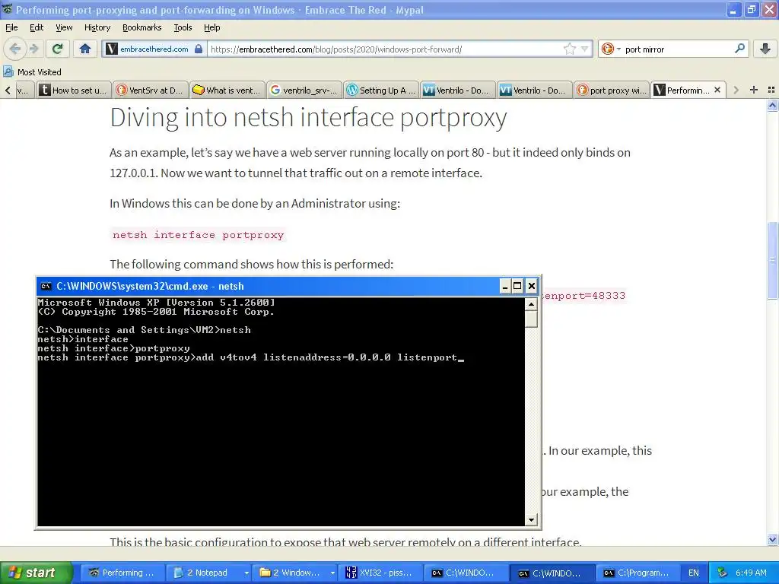Open the Help menu

tap(211, 27)
